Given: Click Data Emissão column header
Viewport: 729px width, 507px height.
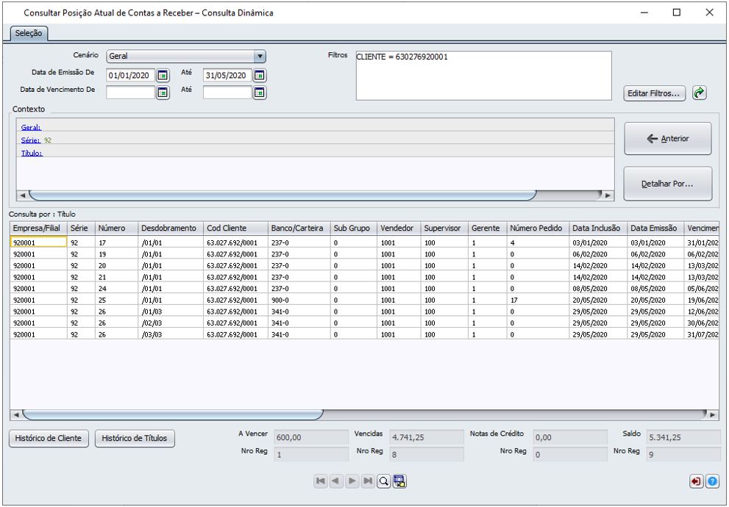Looking at the screenshot, I should [655, 228].
